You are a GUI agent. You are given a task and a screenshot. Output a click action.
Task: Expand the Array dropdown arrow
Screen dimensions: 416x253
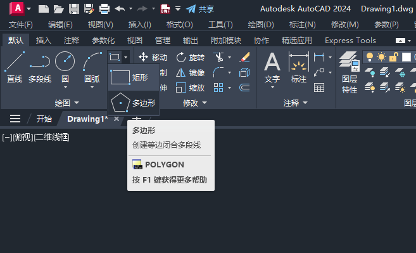(229, 88)
